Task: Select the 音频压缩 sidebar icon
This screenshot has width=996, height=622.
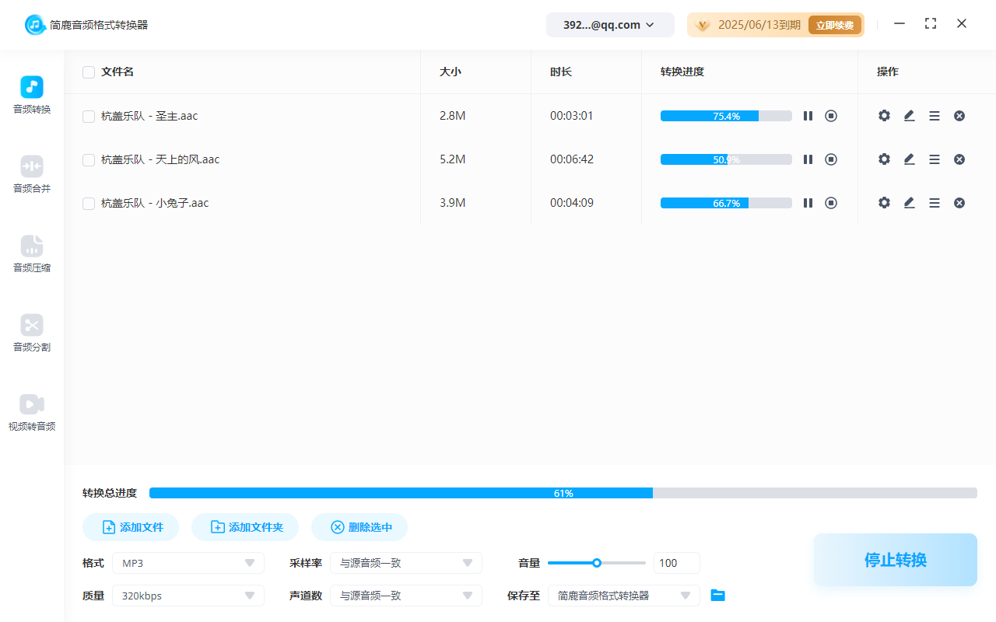Action: coord(32,246)
